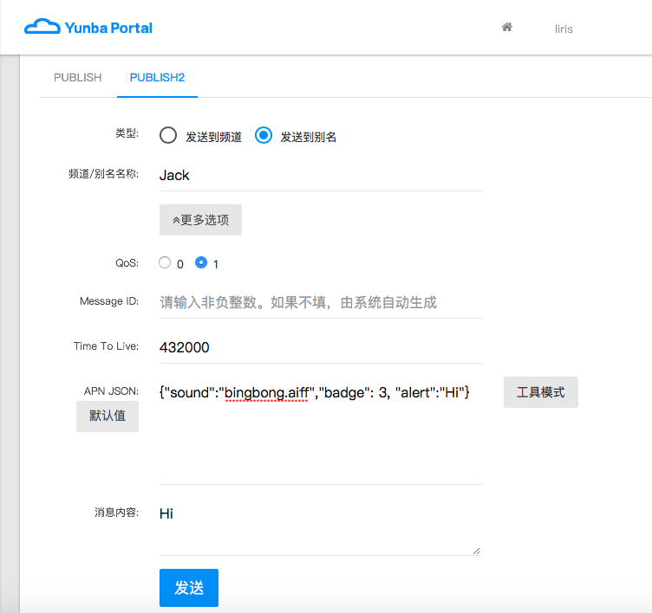Viewport: 652px width, 613px height.
Task: Click the Yunba cloud logo icon
Action: coord(42,27)
